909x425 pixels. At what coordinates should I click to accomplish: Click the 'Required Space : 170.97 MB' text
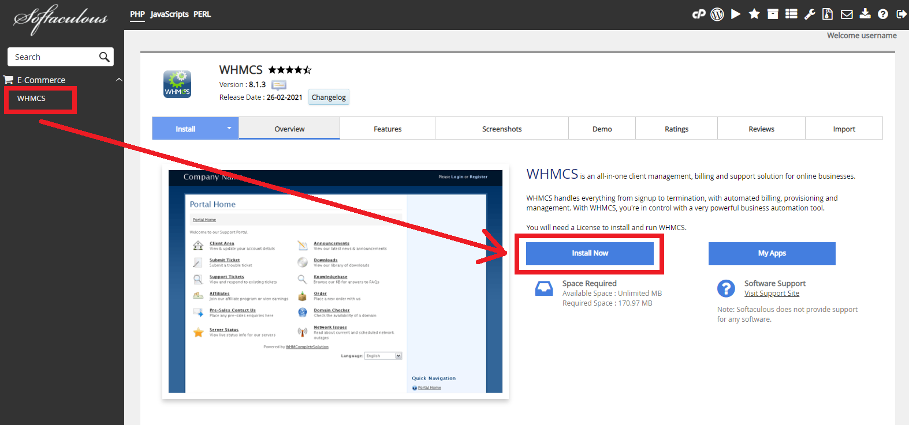coord(607,303)
